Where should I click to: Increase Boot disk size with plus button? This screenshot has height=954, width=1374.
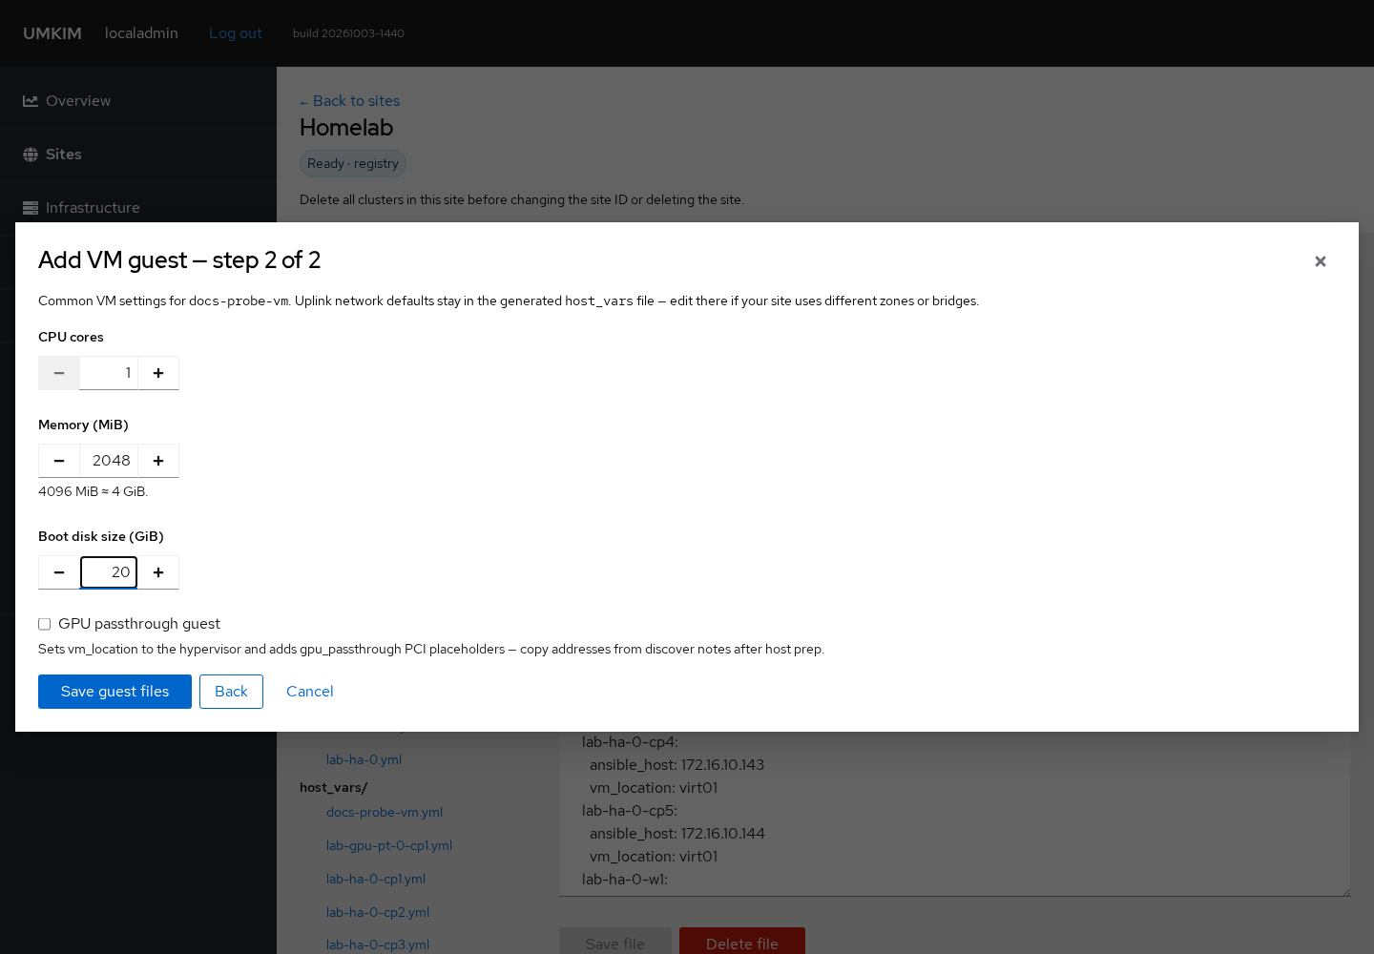tap(158, 572)
